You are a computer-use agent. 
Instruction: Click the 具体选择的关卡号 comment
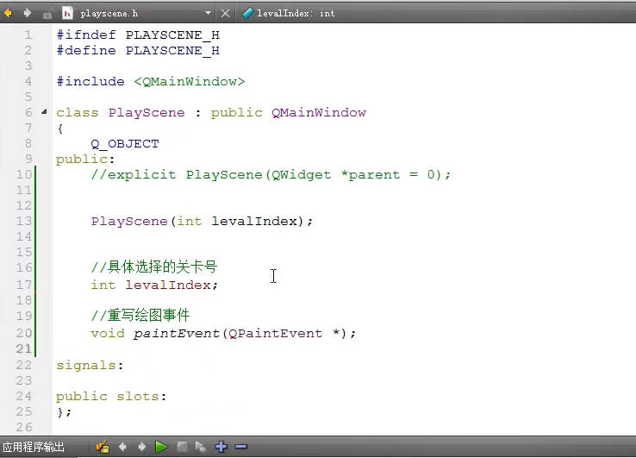(154, 267)
